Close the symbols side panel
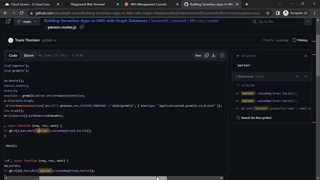 [x=305, y=56]
